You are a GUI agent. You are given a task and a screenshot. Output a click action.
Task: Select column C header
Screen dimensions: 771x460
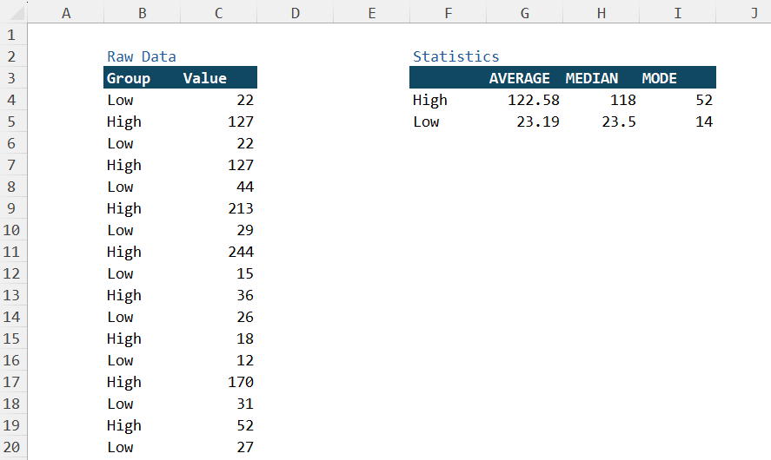pos(219,13)
